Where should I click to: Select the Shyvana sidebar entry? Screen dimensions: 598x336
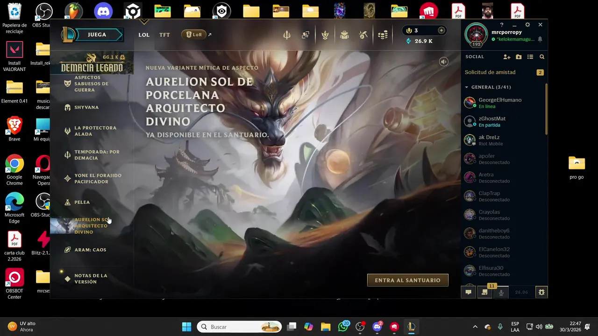tap(86, 107)
